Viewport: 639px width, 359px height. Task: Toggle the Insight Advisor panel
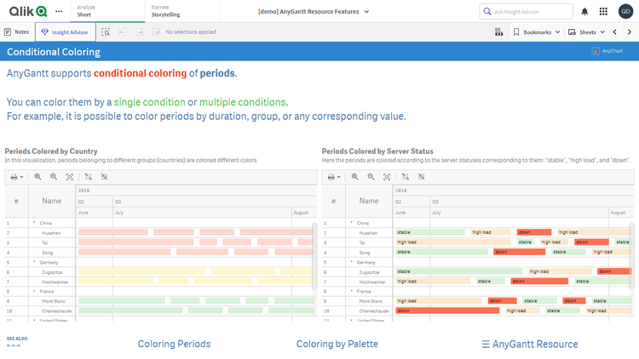click(66, 31)
